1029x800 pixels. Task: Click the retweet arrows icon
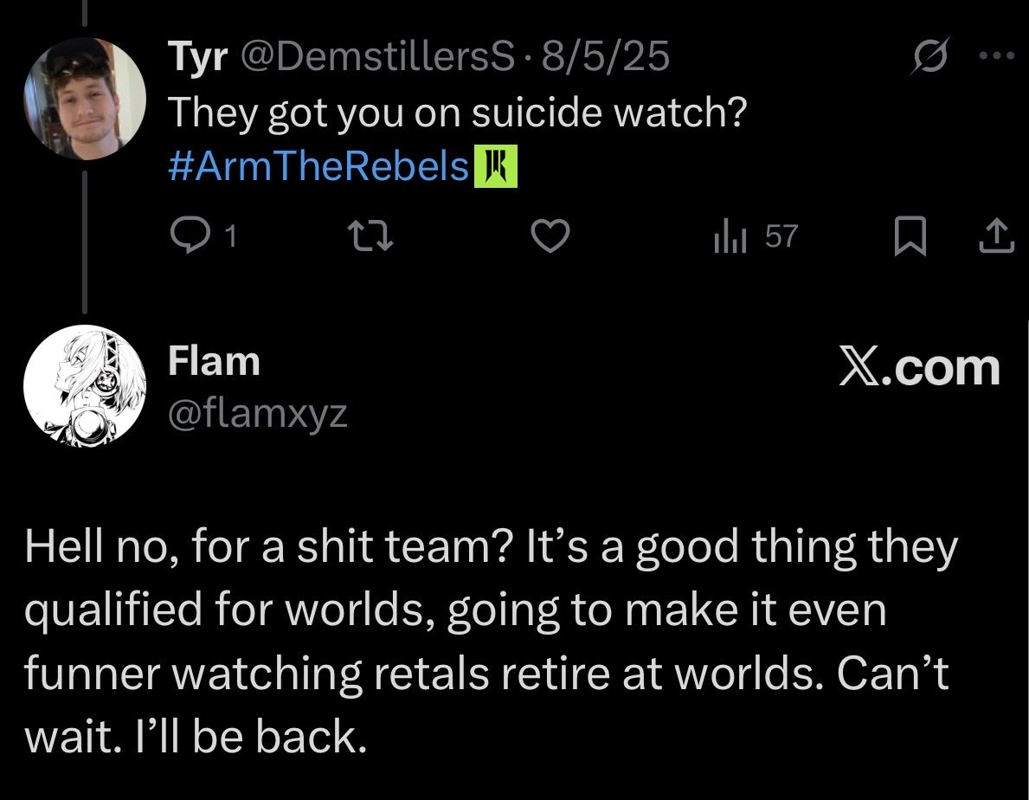pyautogui.click(x=370, y=235)
